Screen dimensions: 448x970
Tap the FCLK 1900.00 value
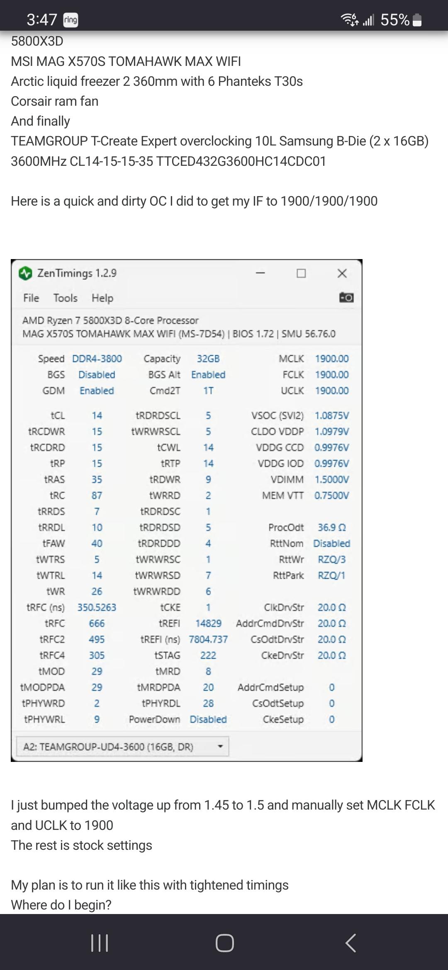click(332, 374)
